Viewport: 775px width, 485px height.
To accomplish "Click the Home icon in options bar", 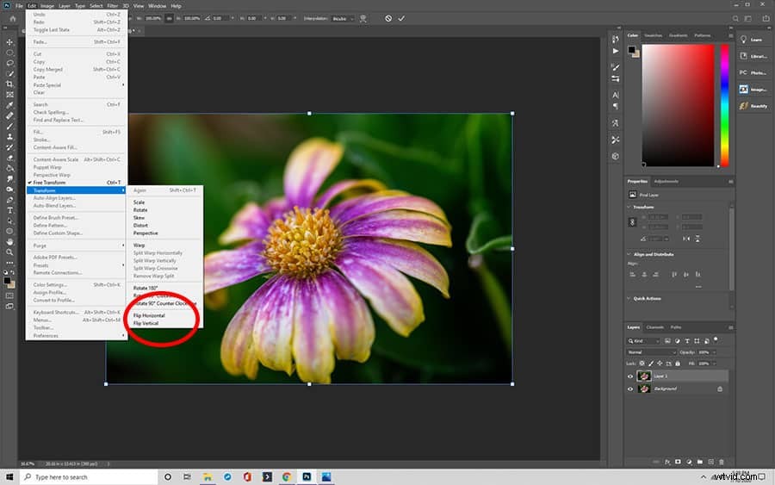I will 13,18.
